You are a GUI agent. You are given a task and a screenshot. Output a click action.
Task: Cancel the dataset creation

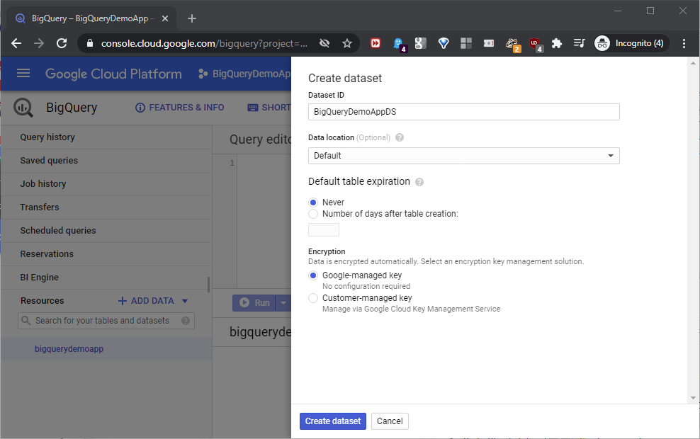[x=390, y=421]
